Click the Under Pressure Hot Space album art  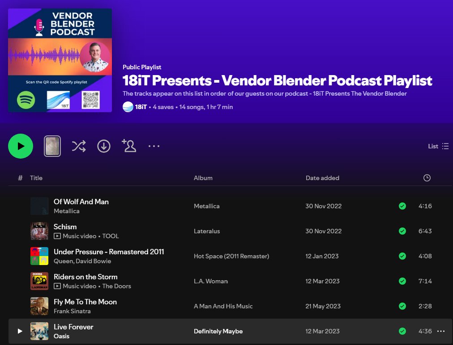[39, 256]
